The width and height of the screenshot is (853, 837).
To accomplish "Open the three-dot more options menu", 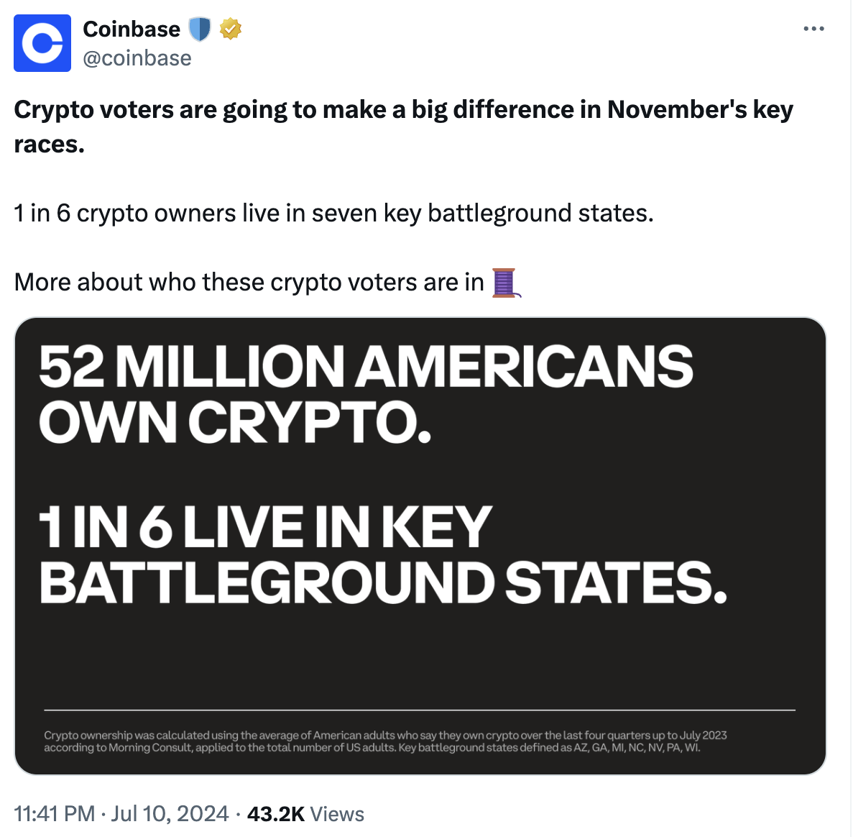I will (x=813, y=29).
